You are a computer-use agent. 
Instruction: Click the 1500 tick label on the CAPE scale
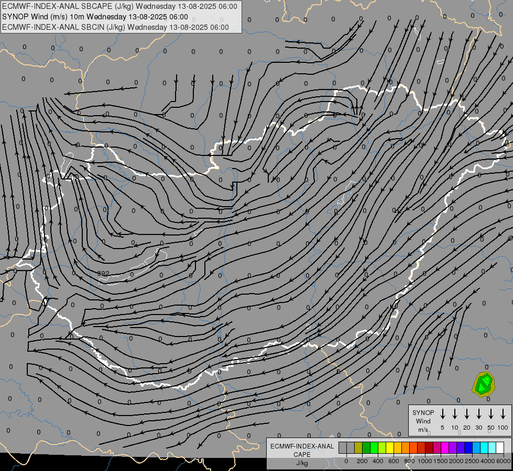pyautogui.click(x=441, y=461)
